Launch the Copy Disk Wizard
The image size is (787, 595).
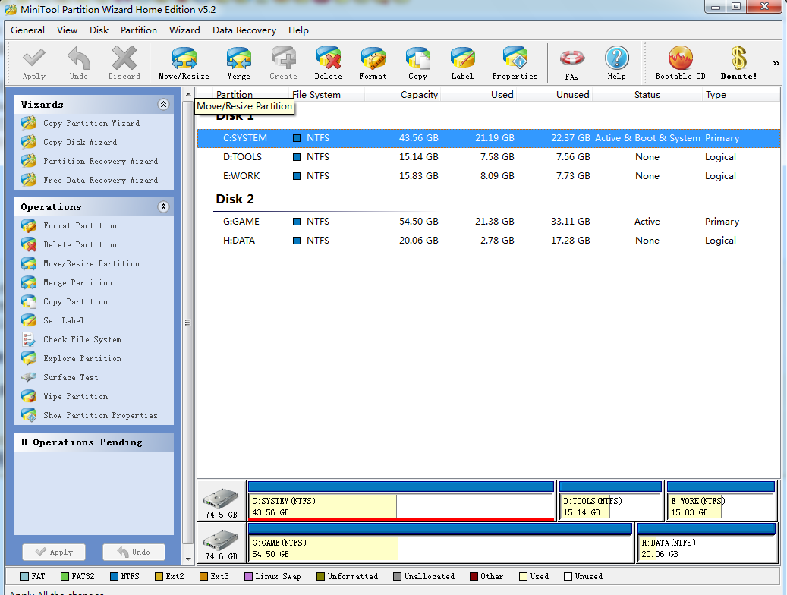pyautogui.click(x=80, y=142)
